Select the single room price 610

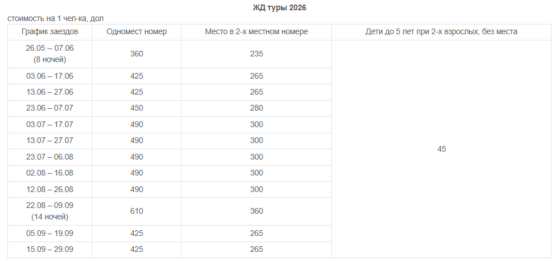point(137,211)
